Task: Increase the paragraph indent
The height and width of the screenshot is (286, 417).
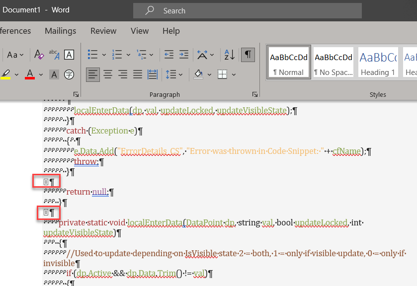Action: point(183,55)
